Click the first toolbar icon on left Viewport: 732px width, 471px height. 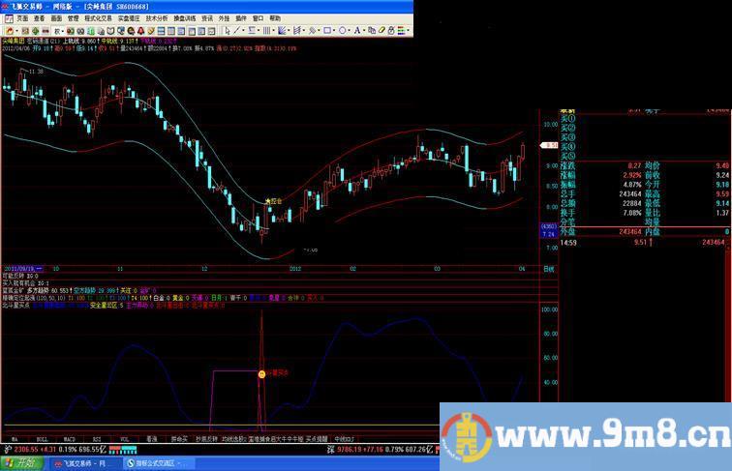[x=6, y=30]
